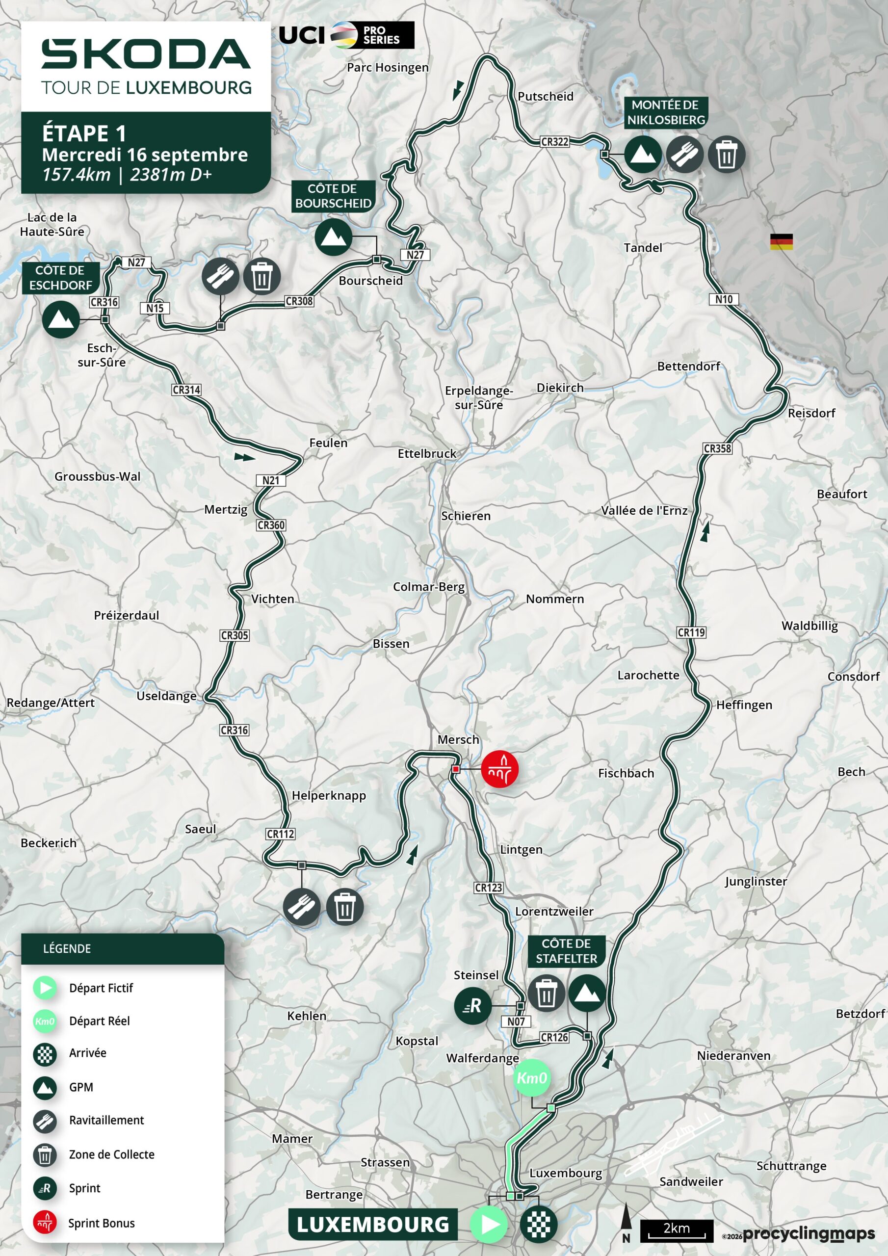The height and width of the screenshot is (1256, 888).
Task: Click the Sprint R icon near Steinsel
Action: (x=473, y=1005)
